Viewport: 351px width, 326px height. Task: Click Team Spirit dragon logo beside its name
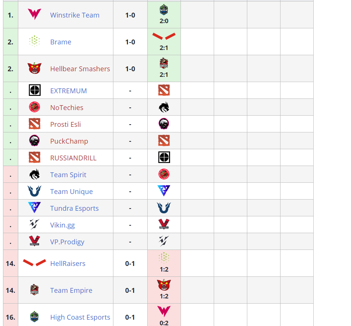pos(34,175)
